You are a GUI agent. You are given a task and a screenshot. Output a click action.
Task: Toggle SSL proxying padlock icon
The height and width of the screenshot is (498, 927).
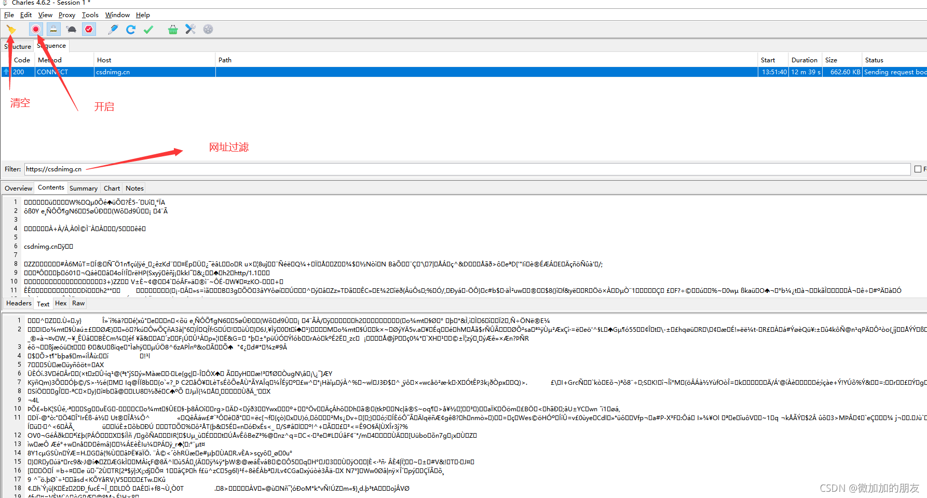[x=53, y=29]
